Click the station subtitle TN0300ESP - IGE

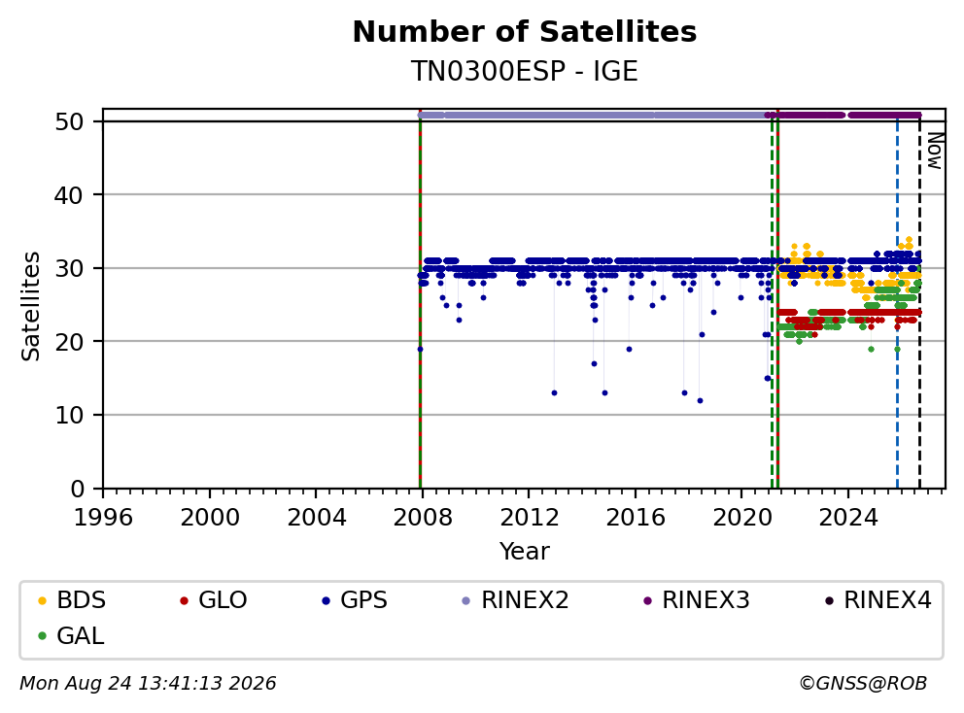(x=525, y=71)
